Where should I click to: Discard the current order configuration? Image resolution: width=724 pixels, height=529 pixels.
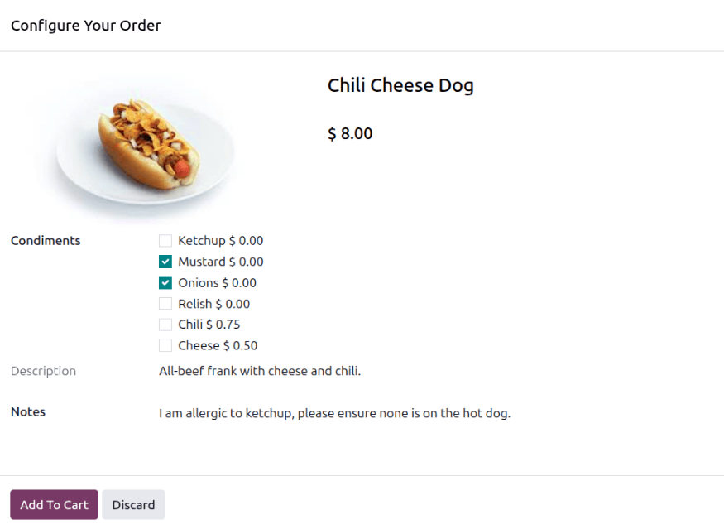coord(133,504)
